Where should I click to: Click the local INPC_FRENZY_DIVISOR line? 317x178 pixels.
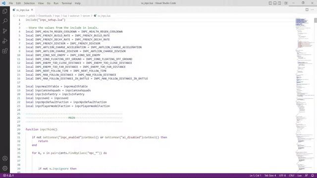[x=63, y=44]
